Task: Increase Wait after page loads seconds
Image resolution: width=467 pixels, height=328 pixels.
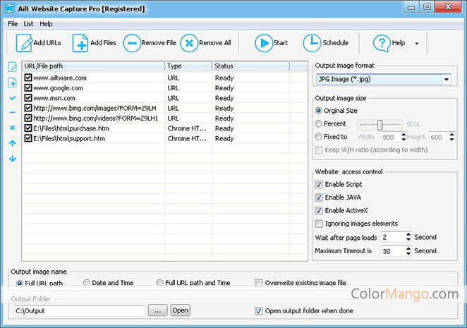Action: tap(408, 235)
